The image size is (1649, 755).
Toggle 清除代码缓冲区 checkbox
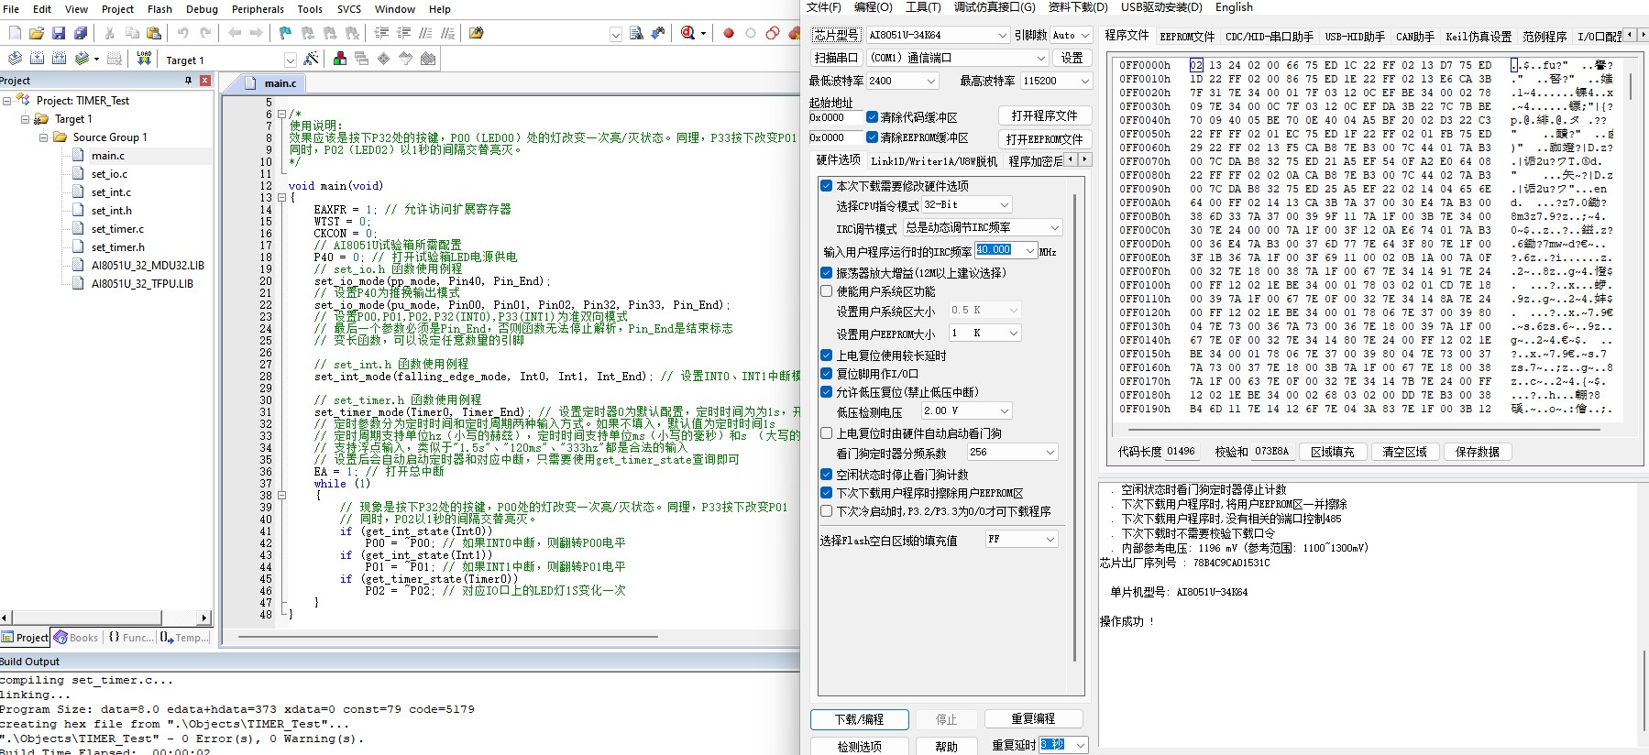coord(873,117)
